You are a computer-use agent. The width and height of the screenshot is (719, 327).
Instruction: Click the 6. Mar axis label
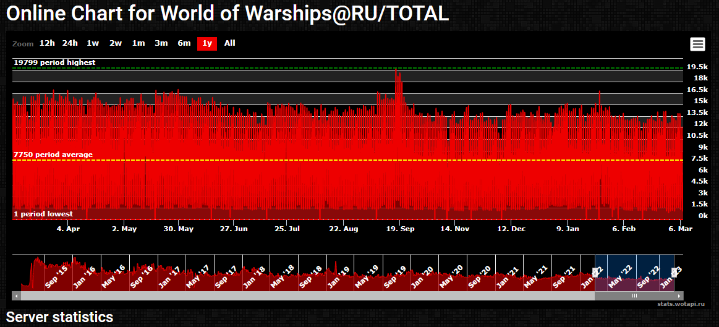(680, 228)
